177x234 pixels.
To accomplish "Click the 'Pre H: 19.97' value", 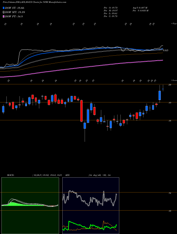I will (110, 10).
